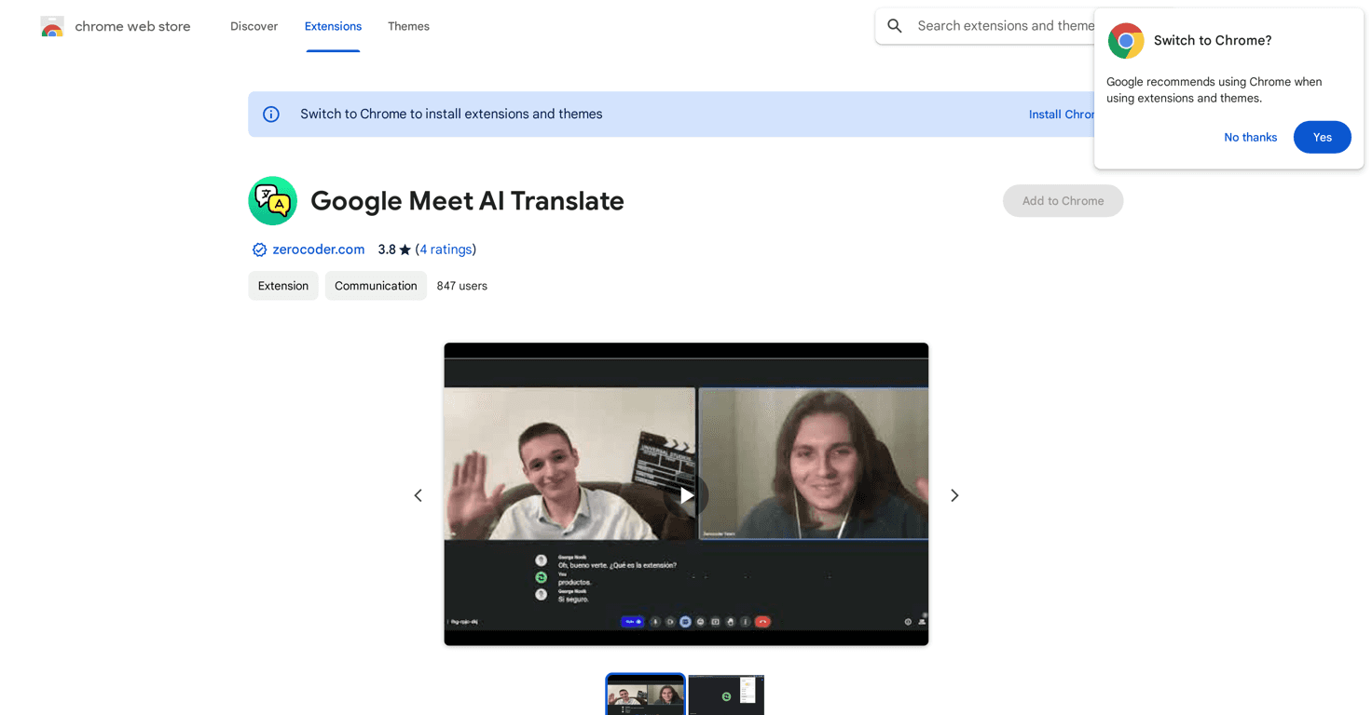View the 4 ratings link
The height and width of the screenshot is (715, 1372).
point(446,250)
